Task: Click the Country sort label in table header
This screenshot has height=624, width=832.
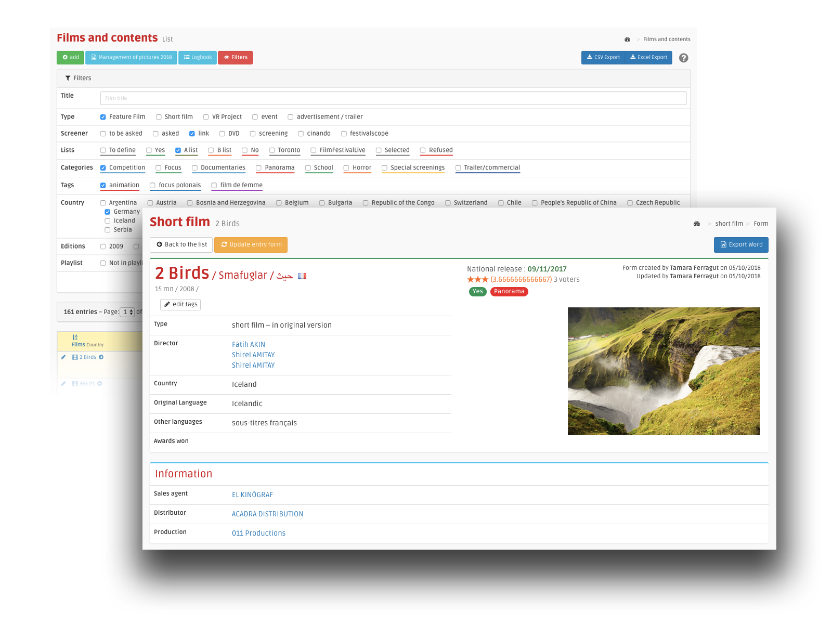Action: tap(95, 345)
